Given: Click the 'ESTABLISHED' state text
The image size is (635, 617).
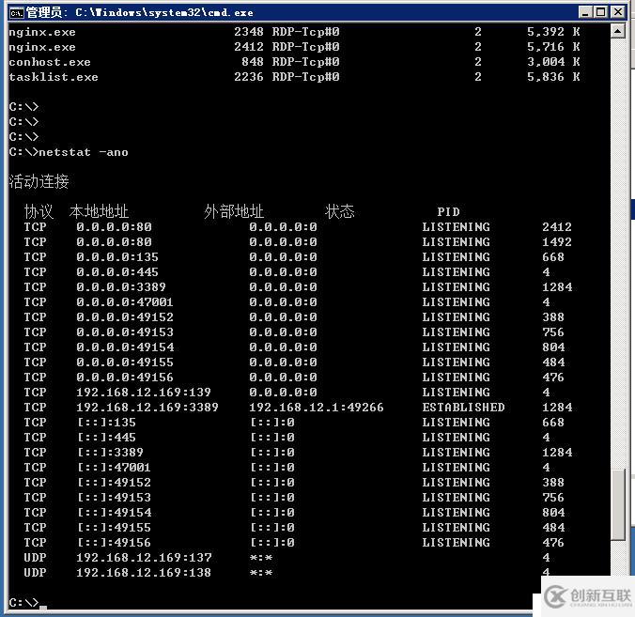Looking at the screenshot, I should [463, 407].
